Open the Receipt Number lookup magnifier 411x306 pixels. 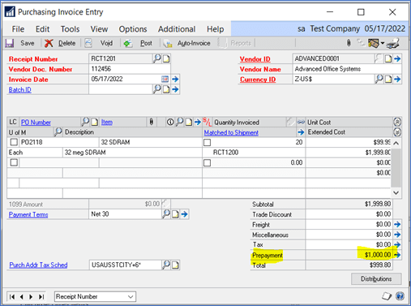[x=156, y=58]
